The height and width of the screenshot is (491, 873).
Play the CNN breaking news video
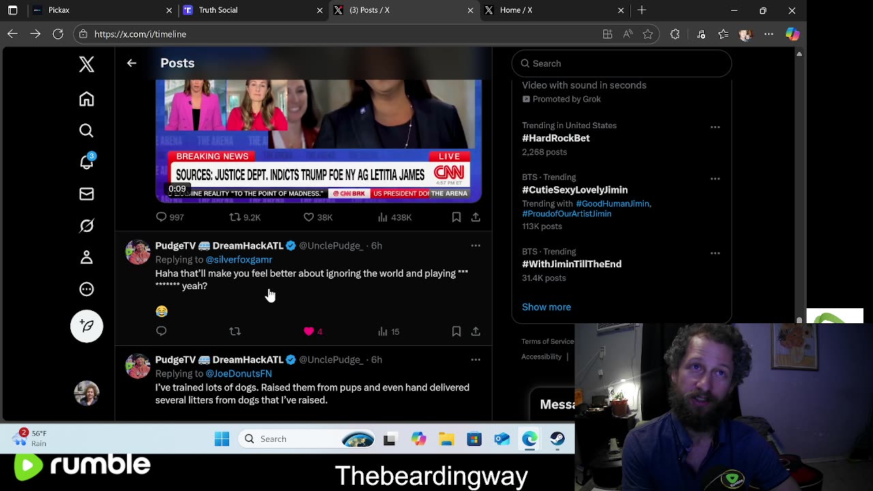click(319, 141)
